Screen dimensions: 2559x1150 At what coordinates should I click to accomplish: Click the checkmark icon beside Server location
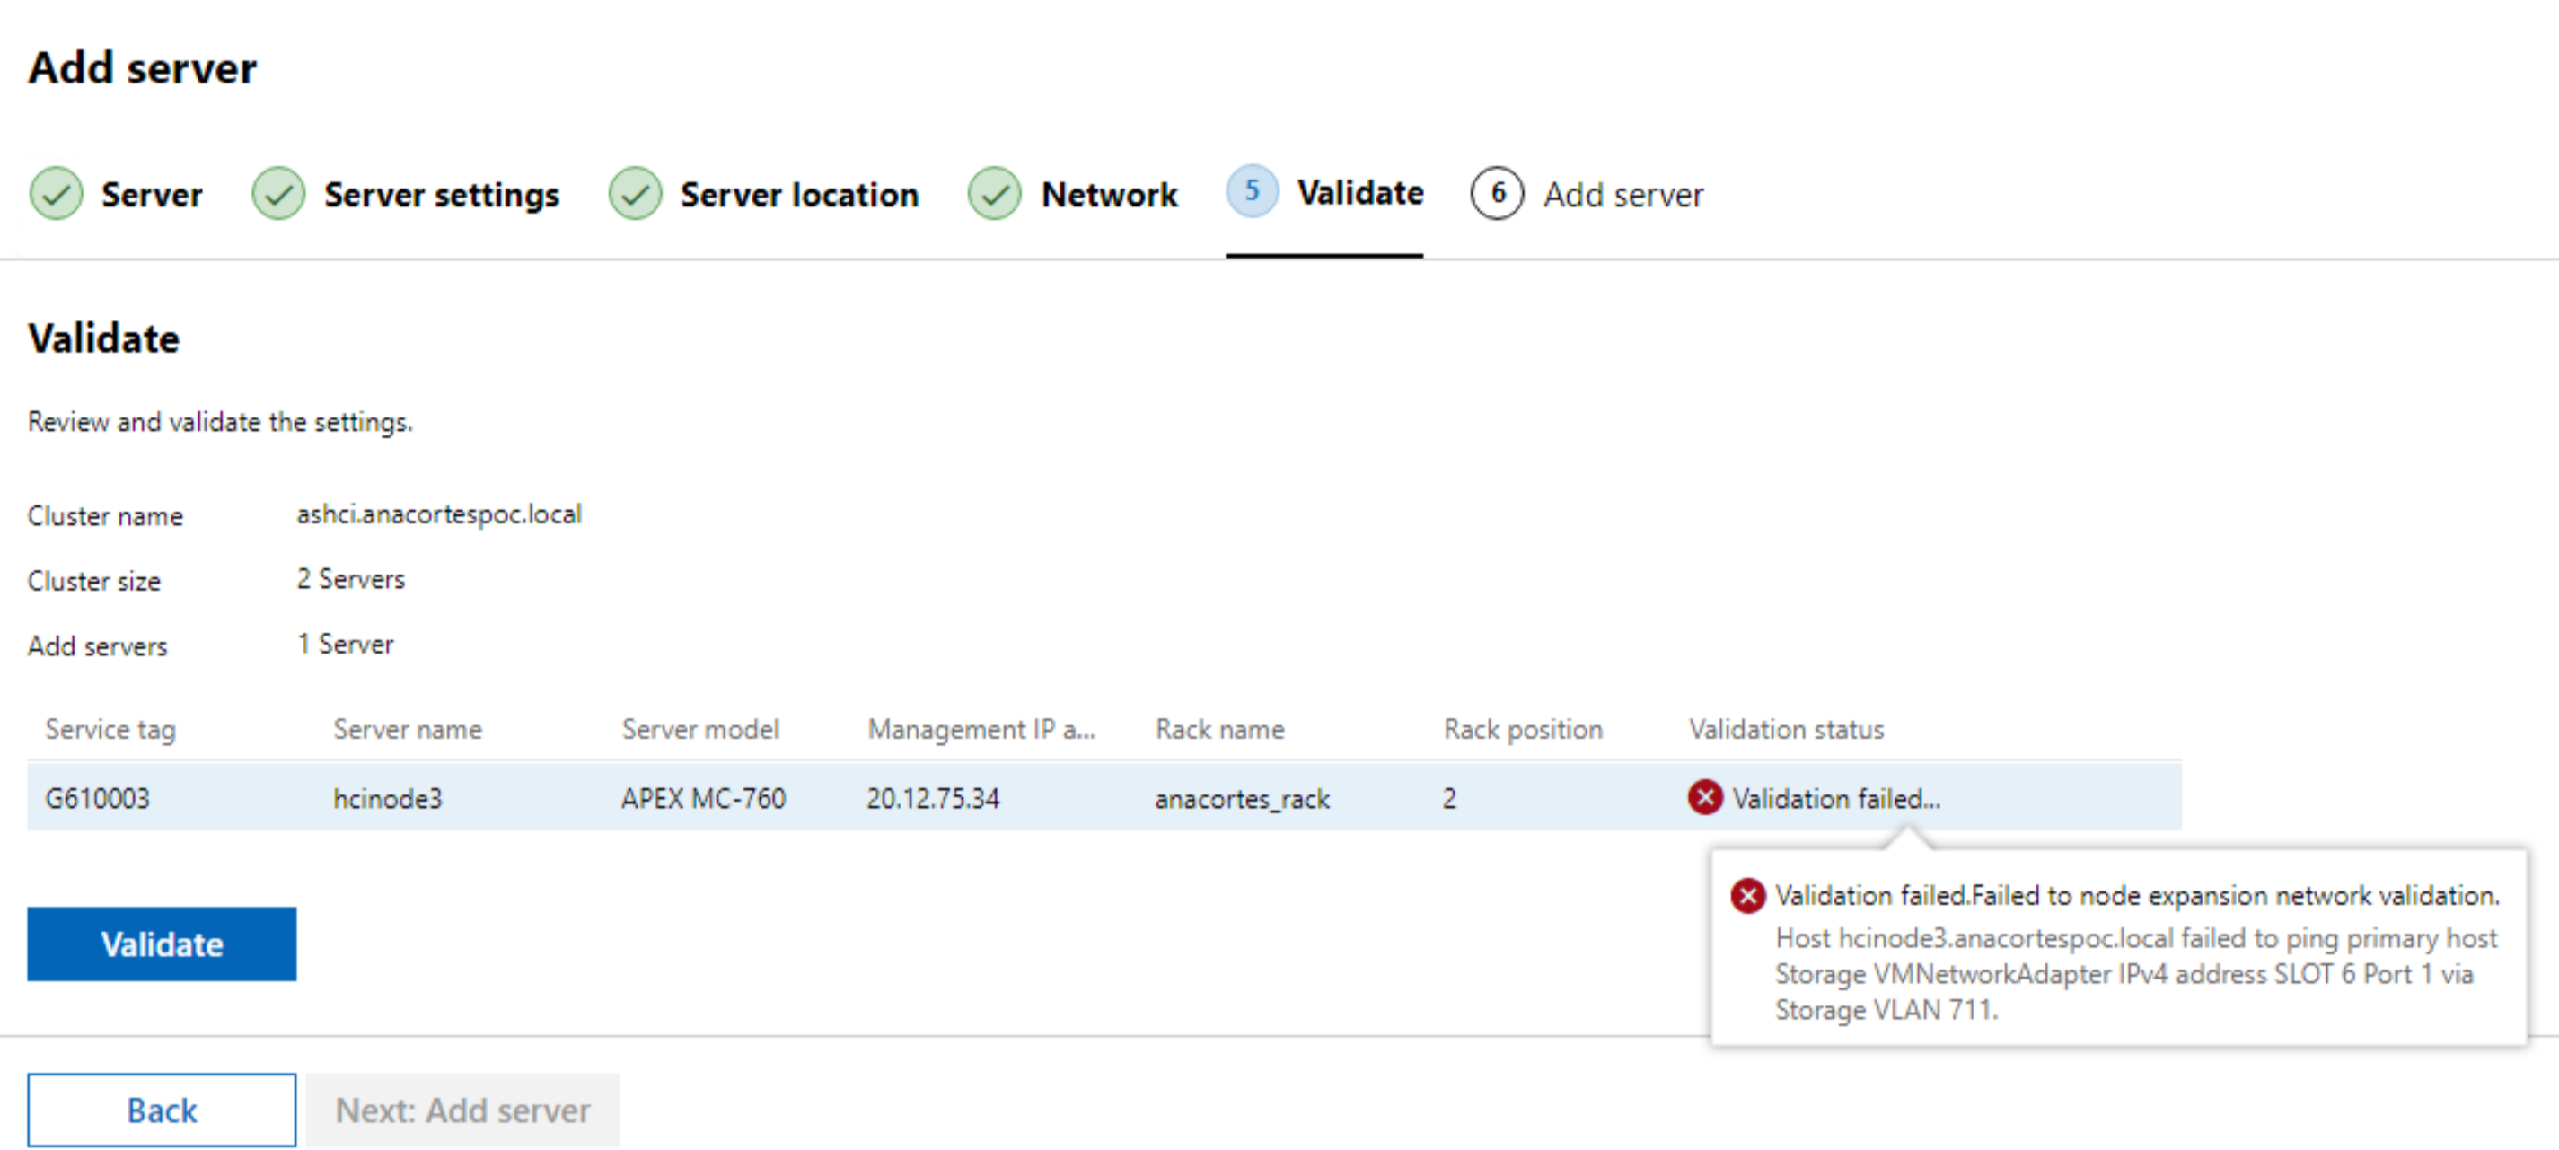(x=635, y=195)
